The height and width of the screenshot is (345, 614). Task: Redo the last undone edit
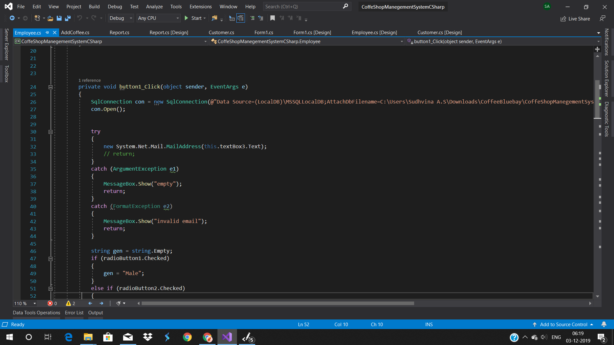point(93,18)
